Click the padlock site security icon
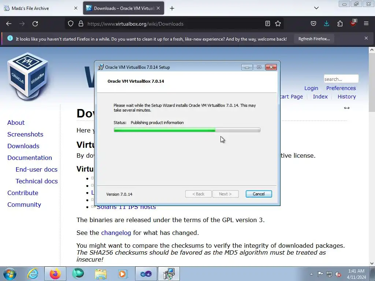 pos(81,24)
